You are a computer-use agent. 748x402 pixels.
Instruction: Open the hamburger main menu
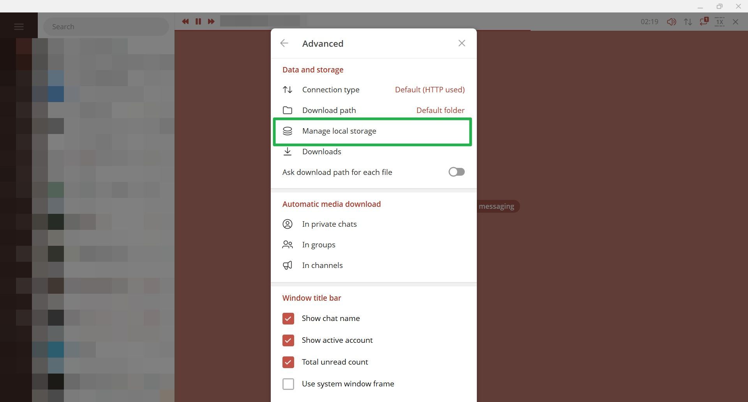click(19, 26)
